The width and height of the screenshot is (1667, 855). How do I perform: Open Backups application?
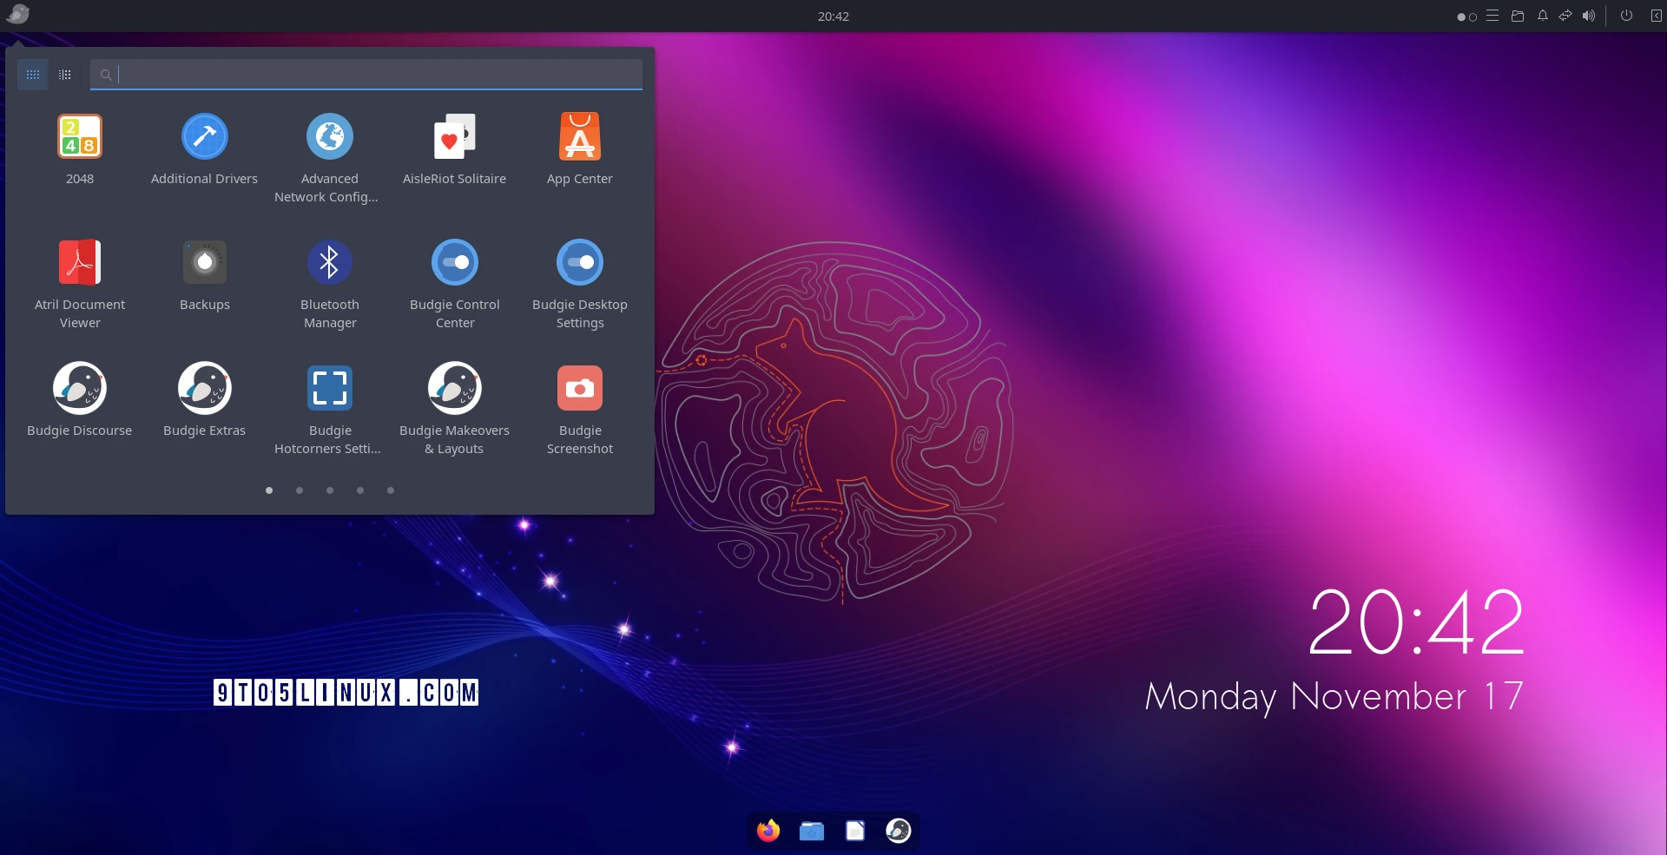click(x=204, y=262)
